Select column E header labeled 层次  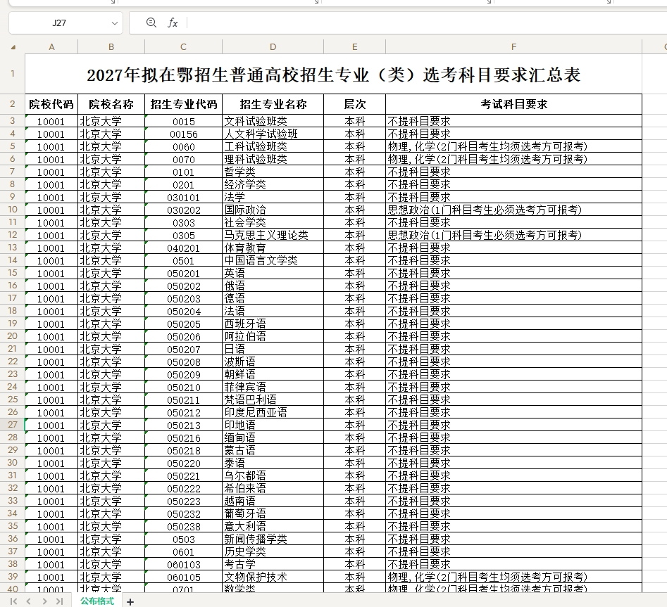[x=354, y=104]
